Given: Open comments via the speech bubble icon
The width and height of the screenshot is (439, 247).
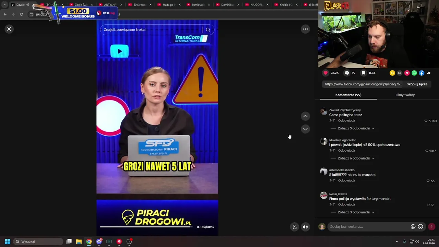Looking at the screenshot, I should tap(347, 73).
